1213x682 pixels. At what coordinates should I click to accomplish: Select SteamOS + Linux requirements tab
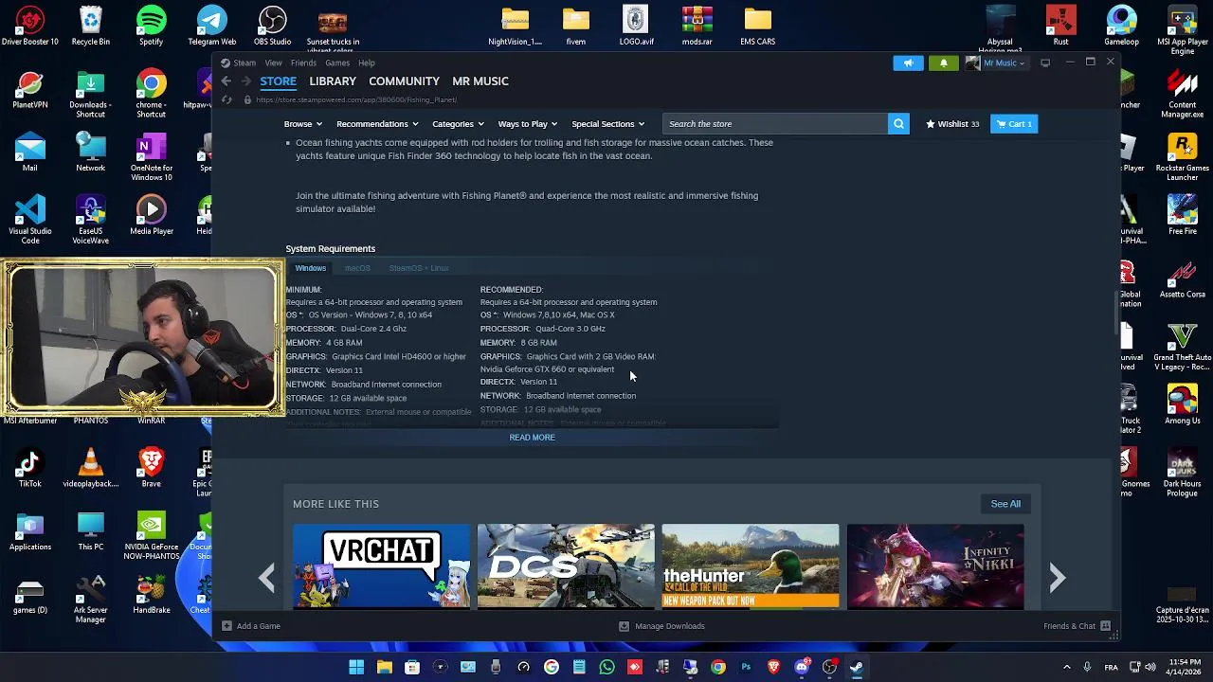(x=419, y=268)
